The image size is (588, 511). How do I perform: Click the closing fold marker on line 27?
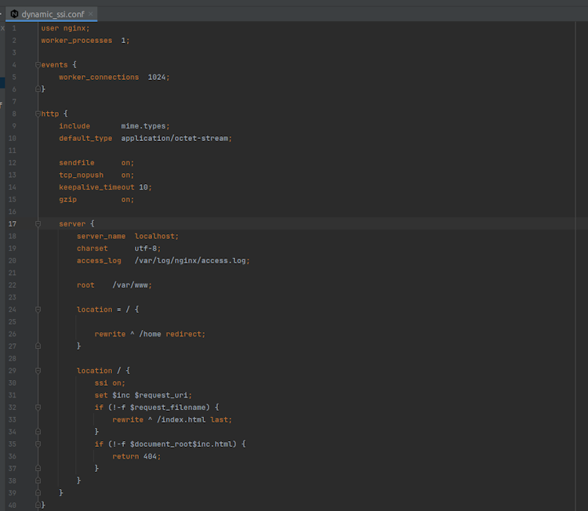(x=38, y=346)
